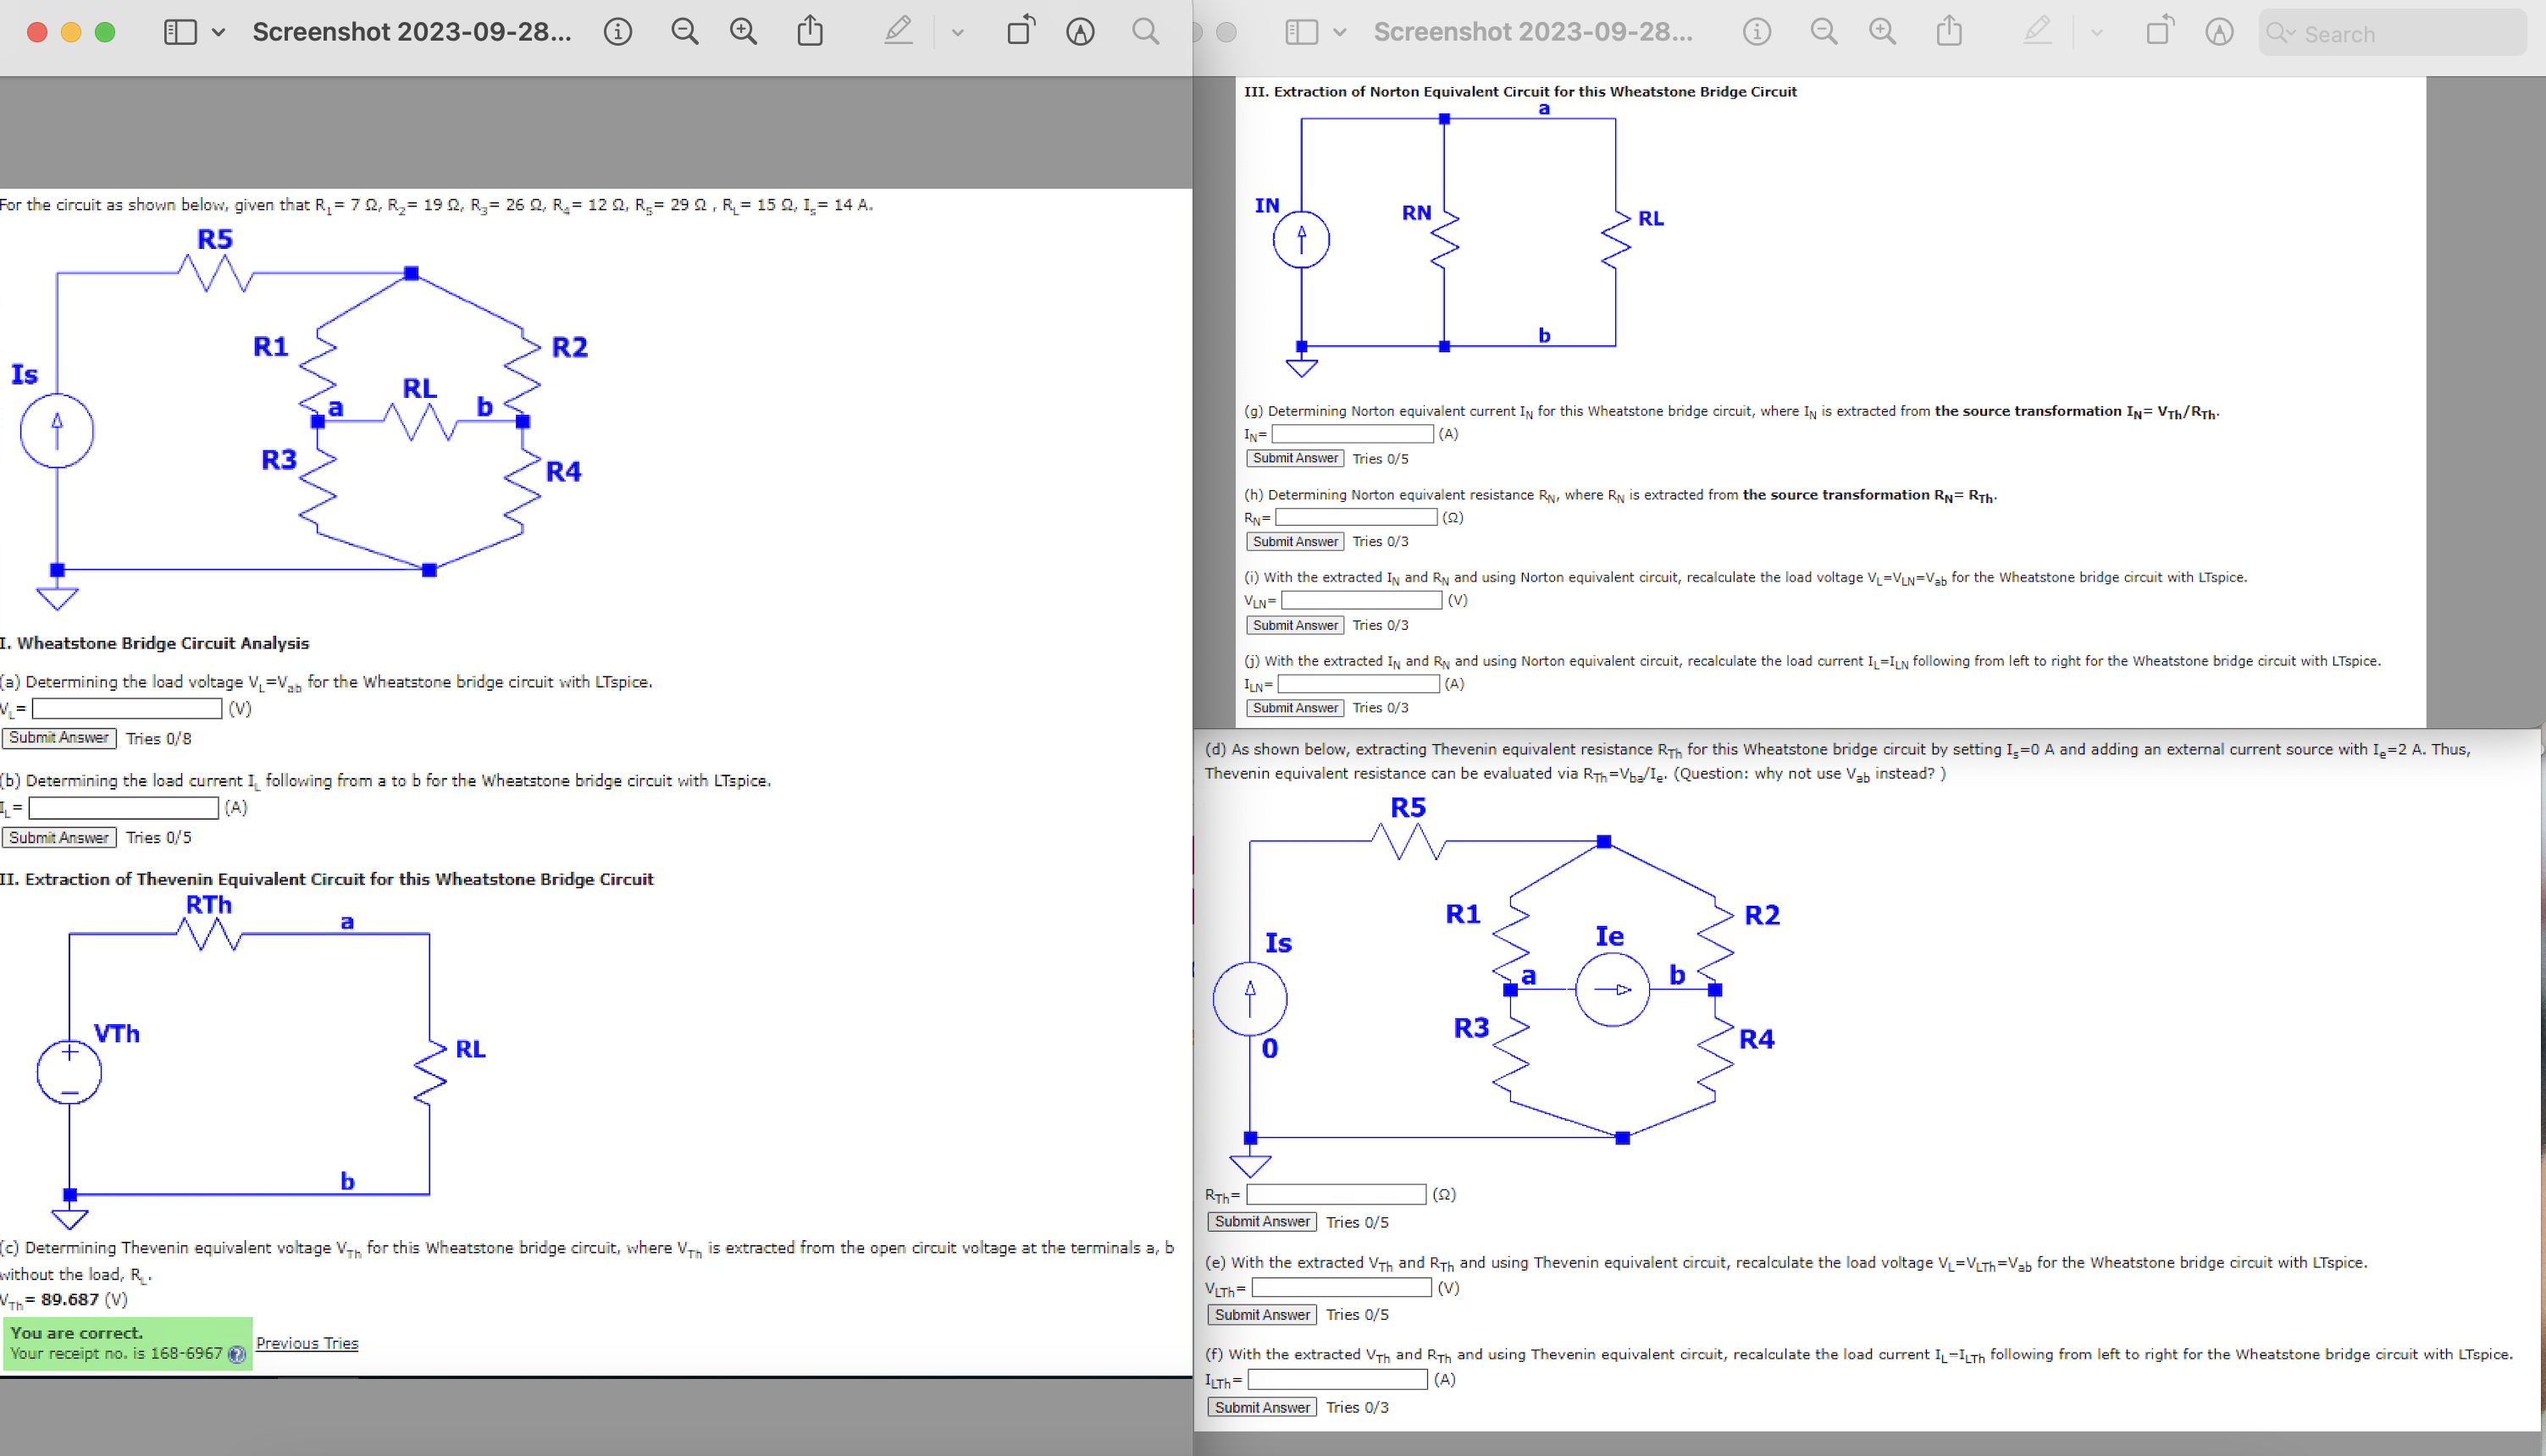Rotate the image in the left window
Screen dimensions: 2546x1456
1020,31
